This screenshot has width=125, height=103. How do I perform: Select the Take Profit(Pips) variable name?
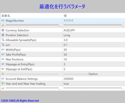[x=16, y=55]
